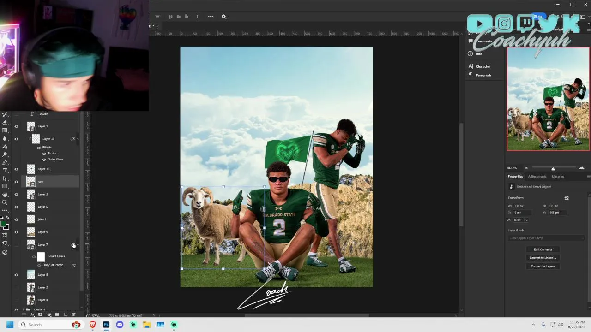Open the Properties panel flyout menu
Screen dimensions: 591x332
588,177
